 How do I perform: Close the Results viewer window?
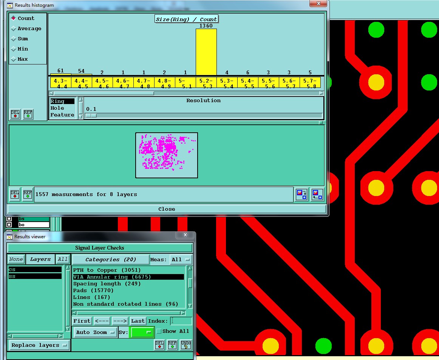point(185,235)
